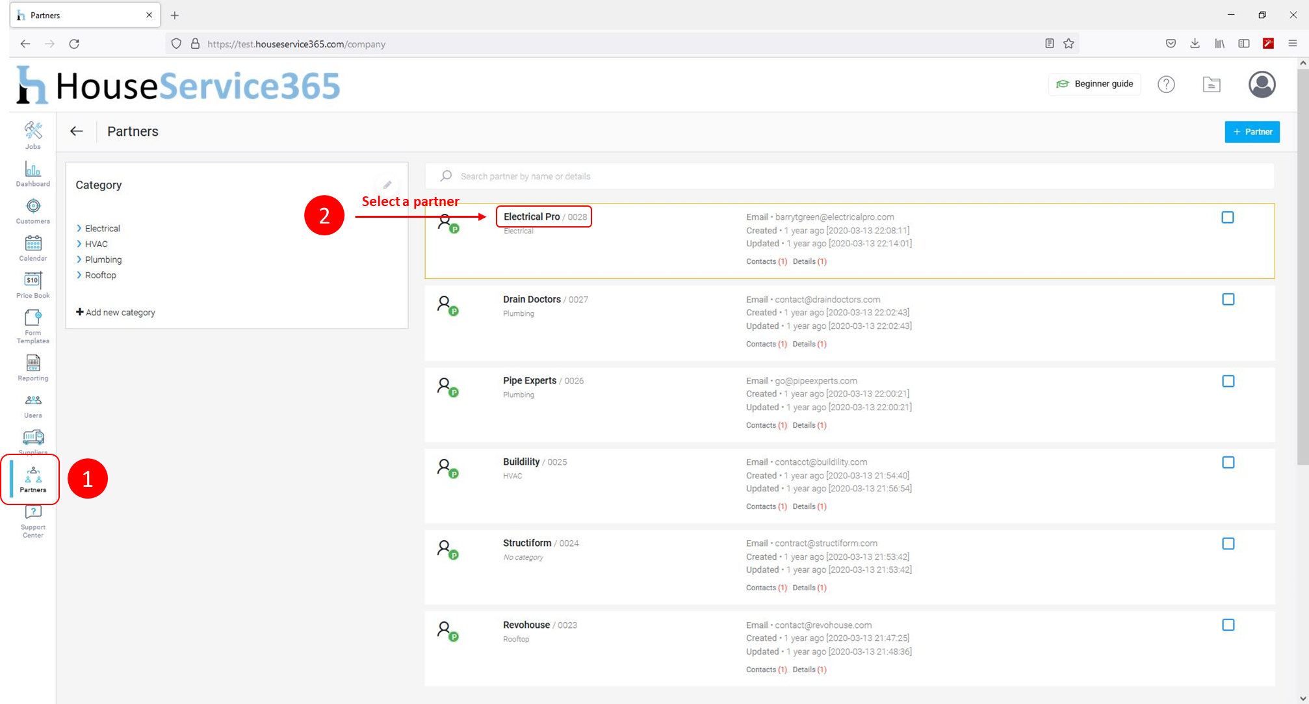The width and height of the screenshot is (1309, 704).
Task: Open the user profile avatar
Action: [x=1262, y=85]
